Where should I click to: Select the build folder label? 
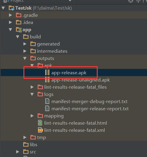point(35,37)
